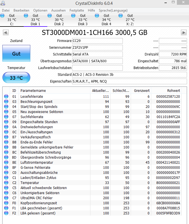
Task: Click the Rohwert column header
Action: tap(166, 90)
